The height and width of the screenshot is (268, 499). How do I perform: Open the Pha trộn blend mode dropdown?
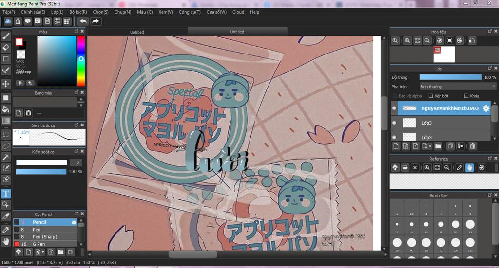(458, 87)
